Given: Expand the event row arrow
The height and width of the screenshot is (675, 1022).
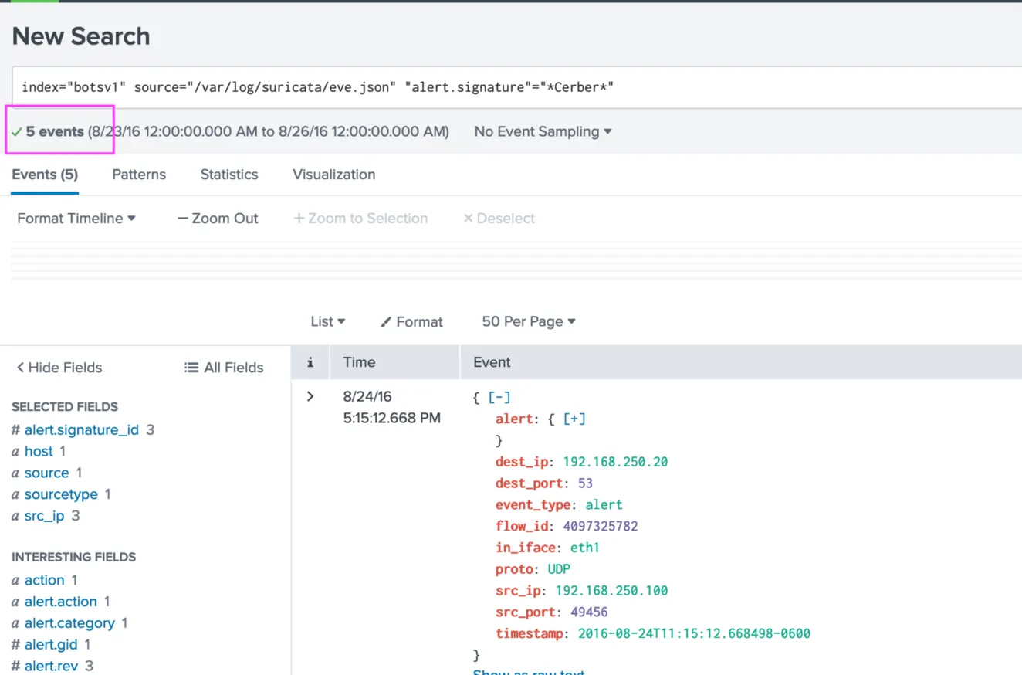Looking at the screenshot, I should click(x=310, y=396).
